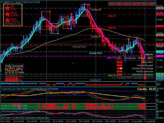This screenshot has width=164, height=123.
Task: Click the Probability Meter copyright line
Action: coord(133,78)
